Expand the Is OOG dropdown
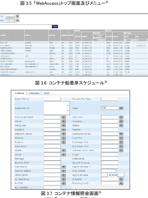Viewport: 148px width, 198px height. 64,183
